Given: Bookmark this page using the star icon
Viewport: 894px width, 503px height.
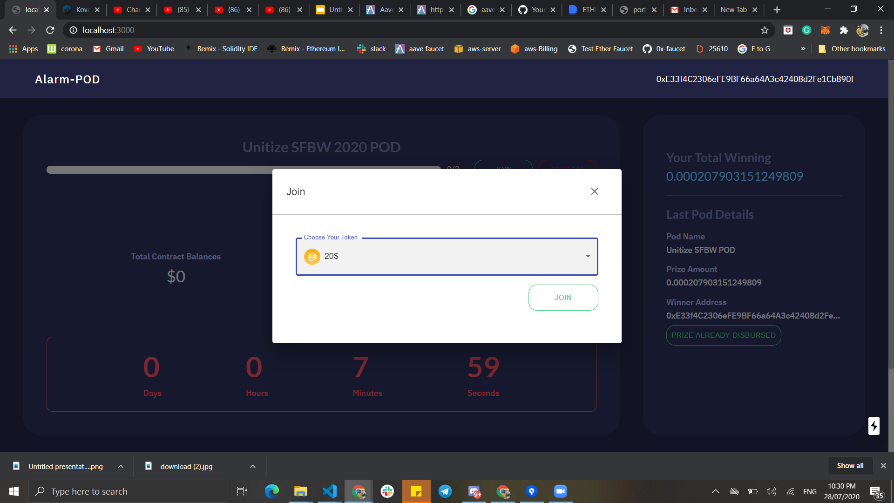Looking at the screenshot, I should [765, 30].
